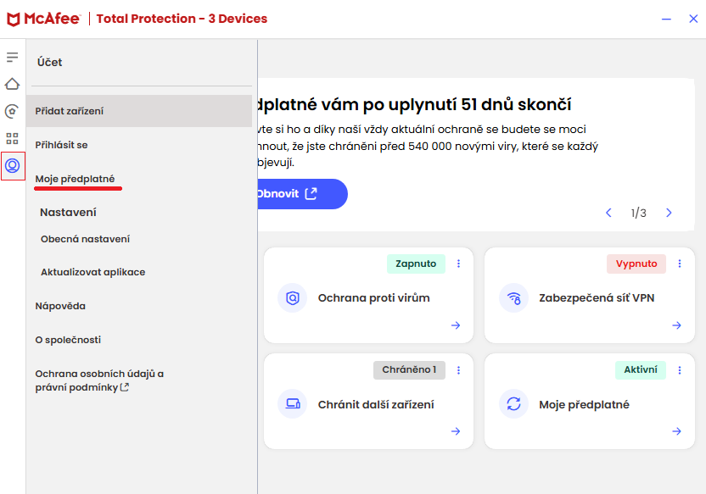Click the Ochrana proti virům card title
This screenshot has width=706, height=494.
click(373, 297)
